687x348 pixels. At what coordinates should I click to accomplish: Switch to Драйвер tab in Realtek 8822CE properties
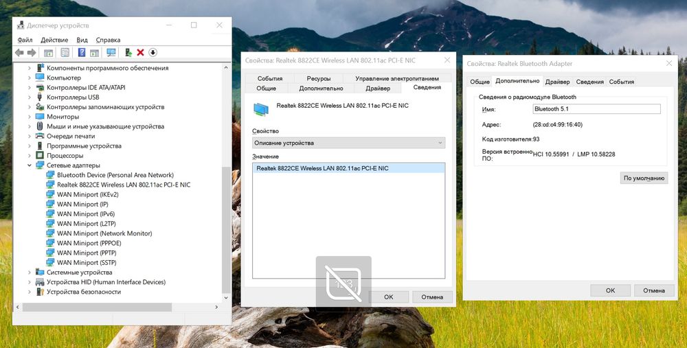point(378,88)
